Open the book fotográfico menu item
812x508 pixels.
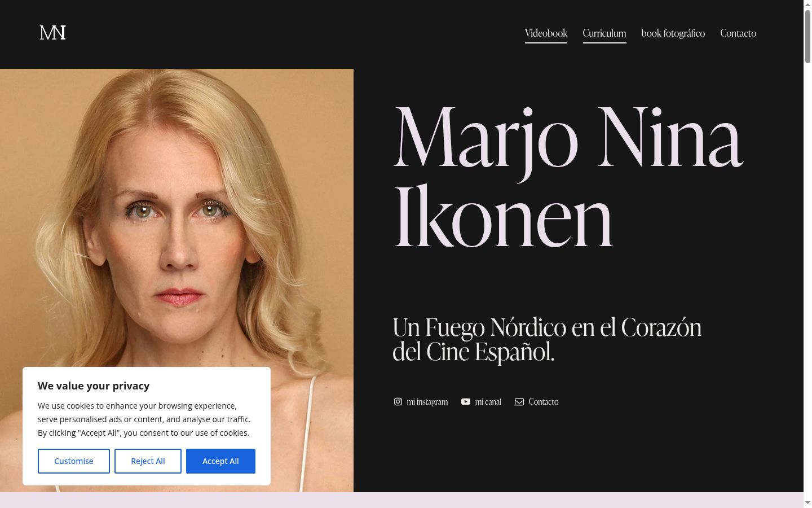point(673,33)
